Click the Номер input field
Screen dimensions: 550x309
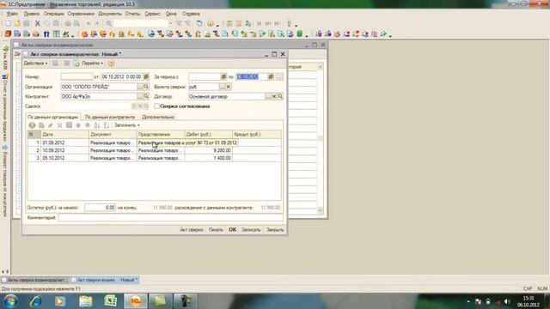pyautogui.click(x=76, y=76)
